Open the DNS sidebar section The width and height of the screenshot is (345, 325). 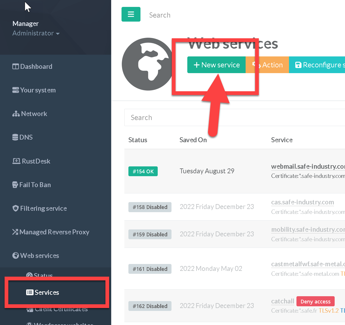tap(22, 137)
